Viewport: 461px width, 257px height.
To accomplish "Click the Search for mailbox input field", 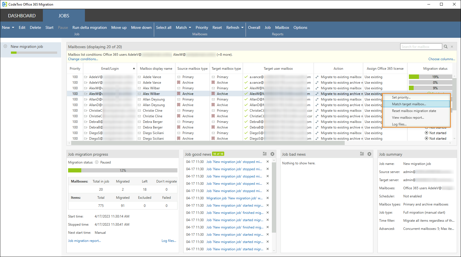I will click(421, 47).
